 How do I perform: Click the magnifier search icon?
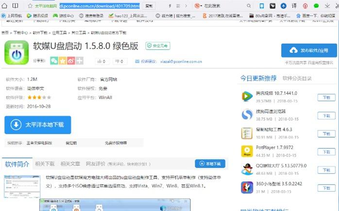pos(249,6)
